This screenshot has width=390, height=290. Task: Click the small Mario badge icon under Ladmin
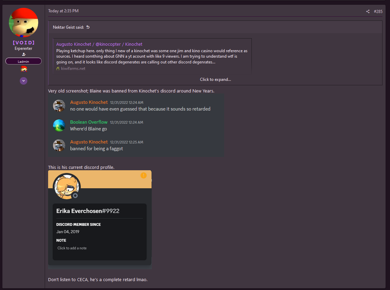[24, 69]
